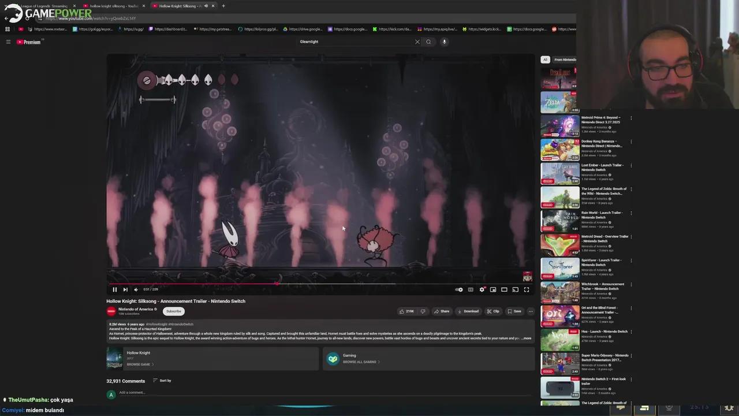739x416 pixels.
Task: Switch to theater mode view
Action: [x=504, y=289]
